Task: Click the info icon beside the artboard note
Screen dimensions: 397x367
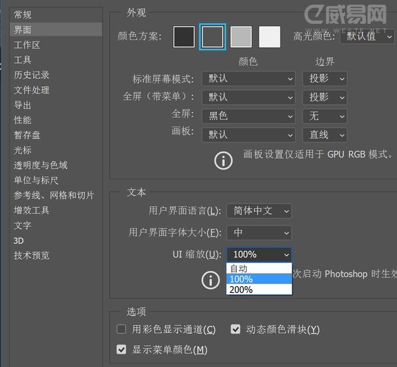Action: 223,160
